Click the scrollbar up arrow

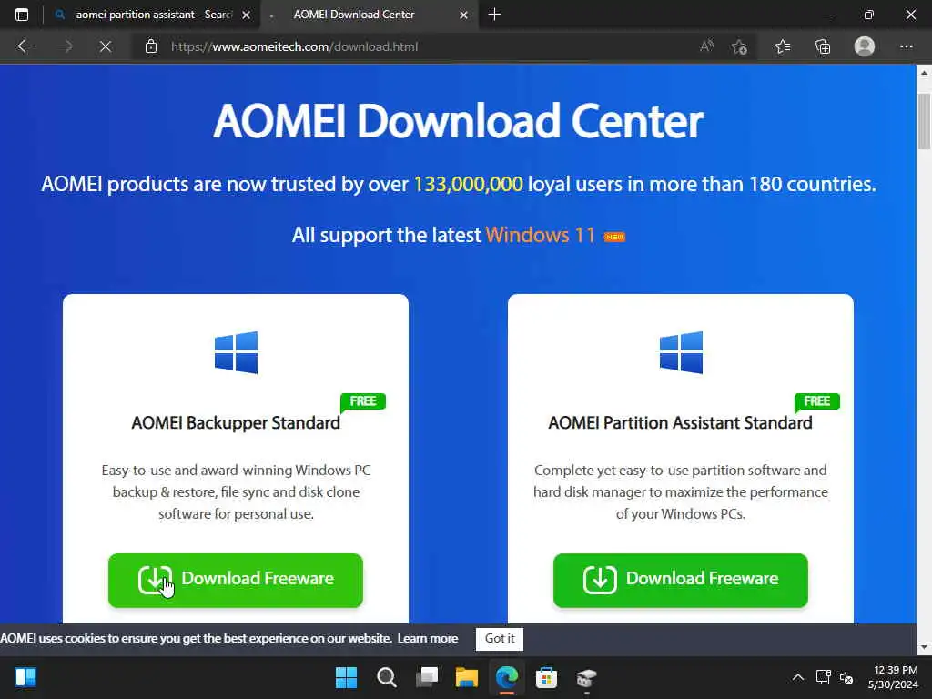point(924,73)
